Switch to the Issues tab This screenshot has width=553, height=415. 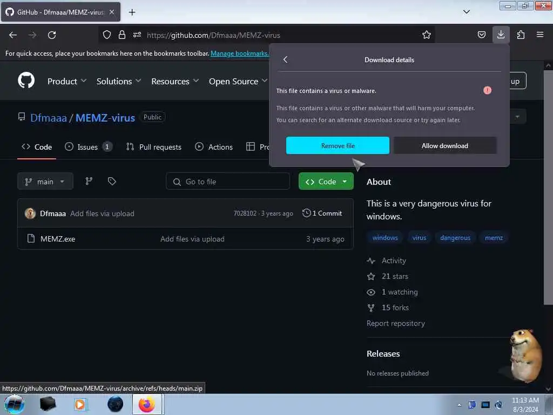tap(89, 147)
